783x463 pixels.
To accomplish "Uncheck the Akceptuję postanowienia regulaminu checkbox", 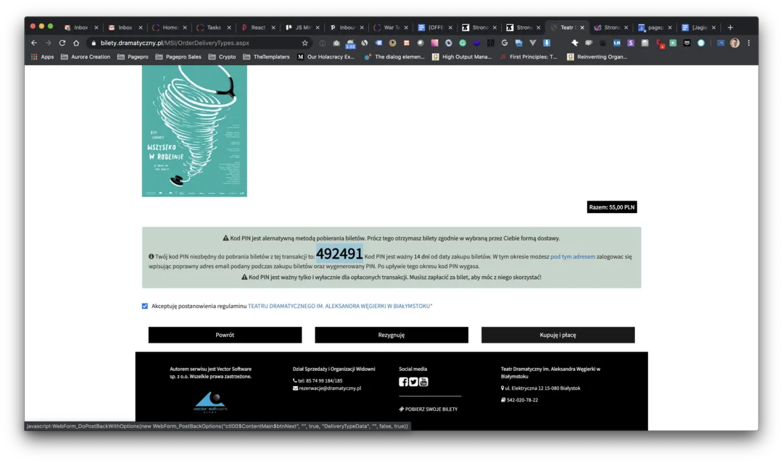I will click(x=145, y=306).
